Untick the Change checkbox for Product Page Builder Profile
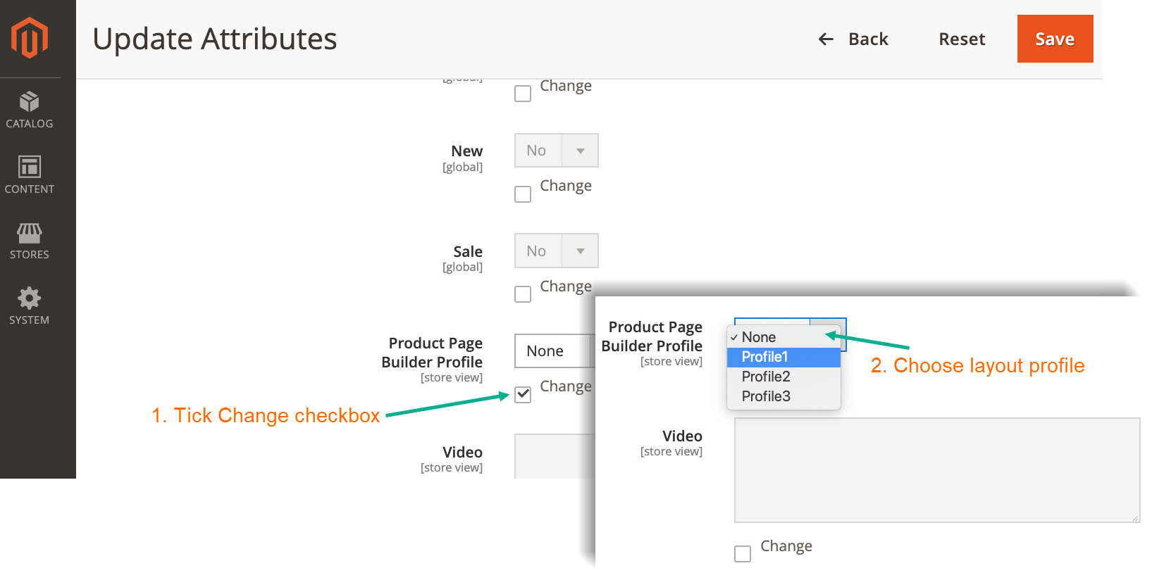The image size is (1152, 580). tap(522, 394)
